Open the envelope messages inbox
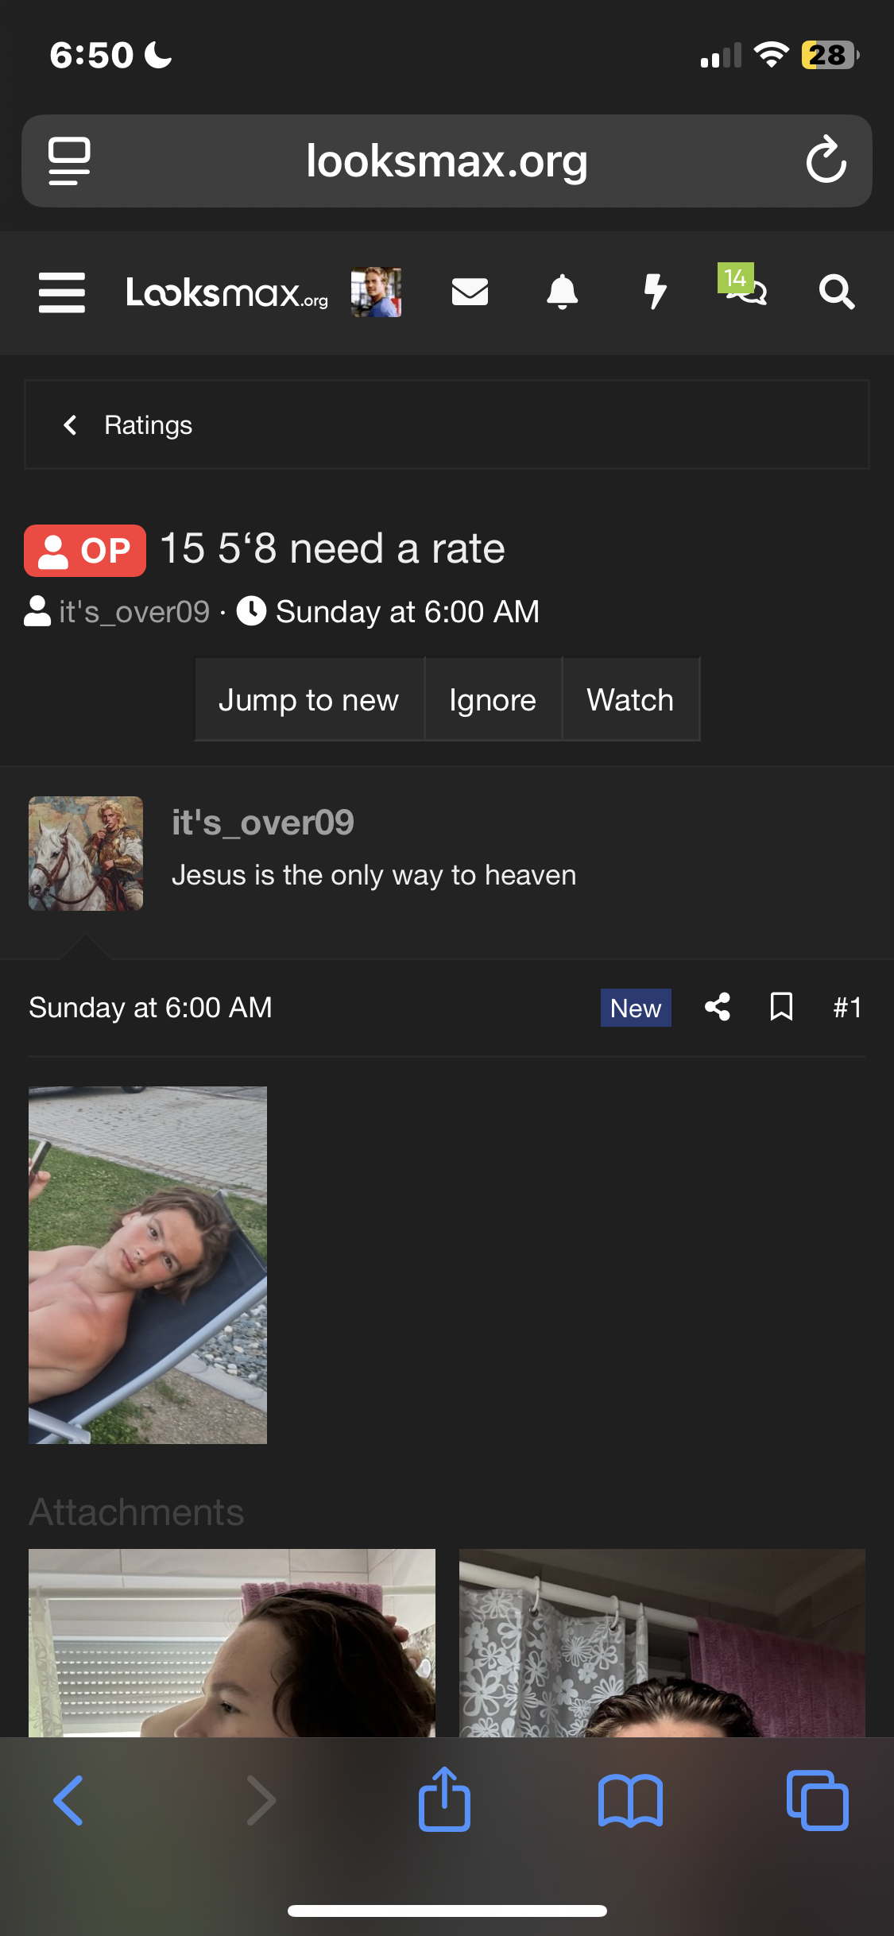894x1936 pixels. pyautogui.click(x=470, y=292)
